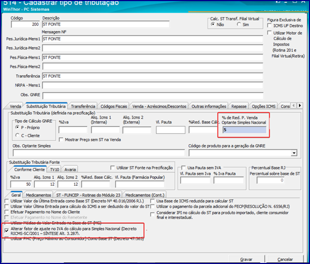310x264 pixels.
Task: Enable pagamento da parcela adicional do FECP
Action: point(153,206)
